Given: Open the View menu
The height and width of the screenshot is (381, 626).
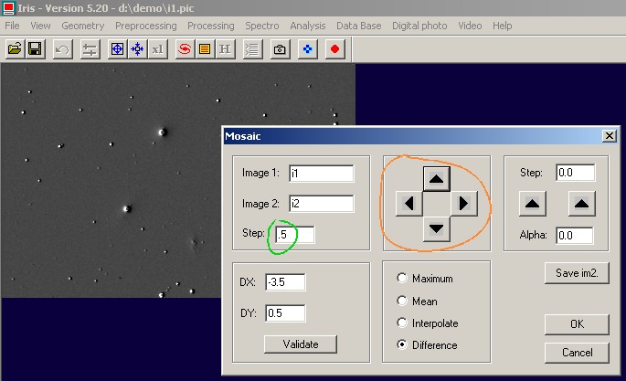Looking at the screenshot, I should coord(40,26).
